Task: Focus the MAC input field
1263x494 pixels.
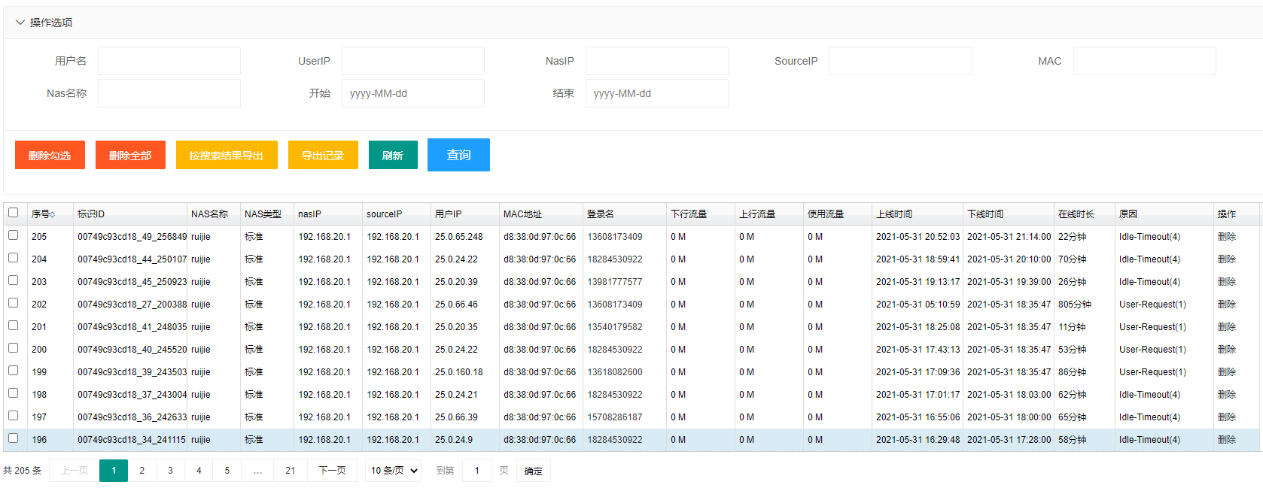Action: (x=1145, y=61)
